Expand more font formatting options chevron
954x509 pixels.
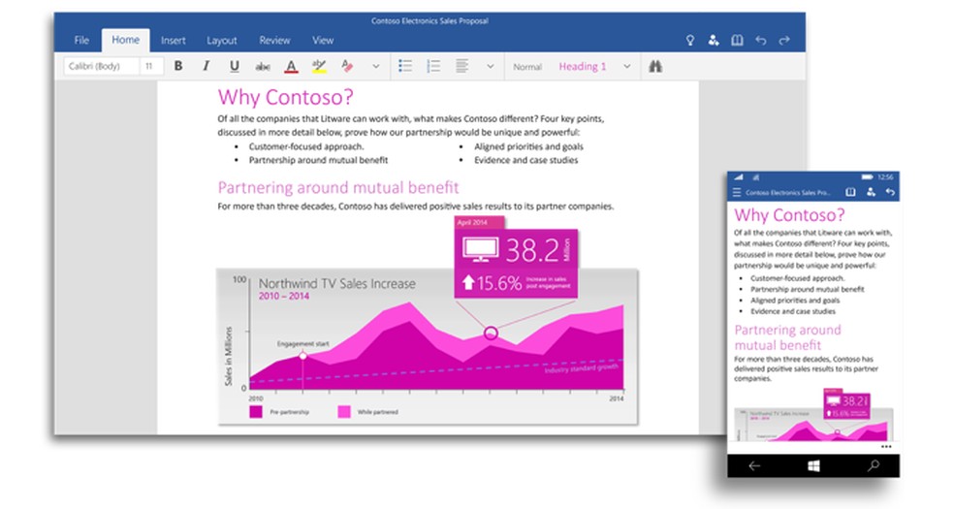click(376, 66)
